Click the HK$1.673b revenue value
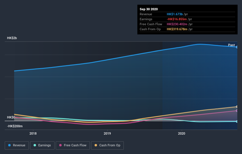 [175, 14]
